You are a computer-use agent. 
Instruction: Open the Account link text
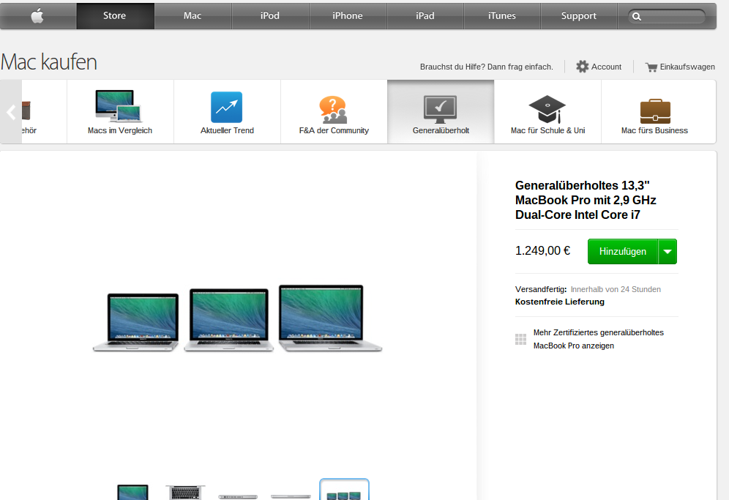(606, 67)
